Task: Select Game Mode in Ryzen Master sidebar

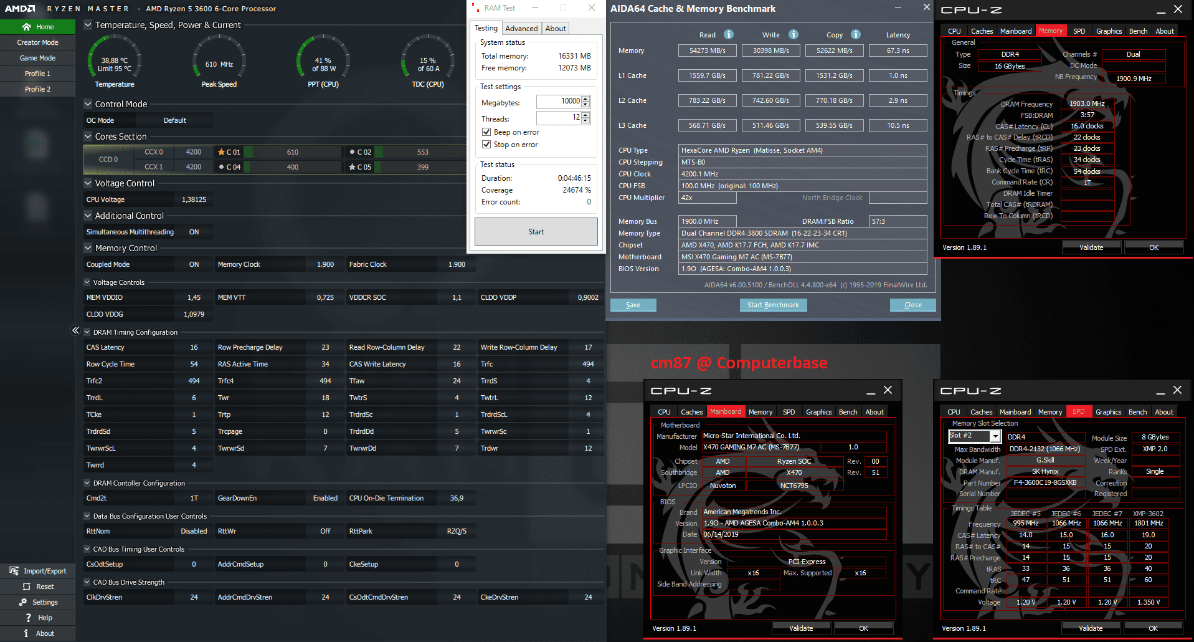Action: 37,58
